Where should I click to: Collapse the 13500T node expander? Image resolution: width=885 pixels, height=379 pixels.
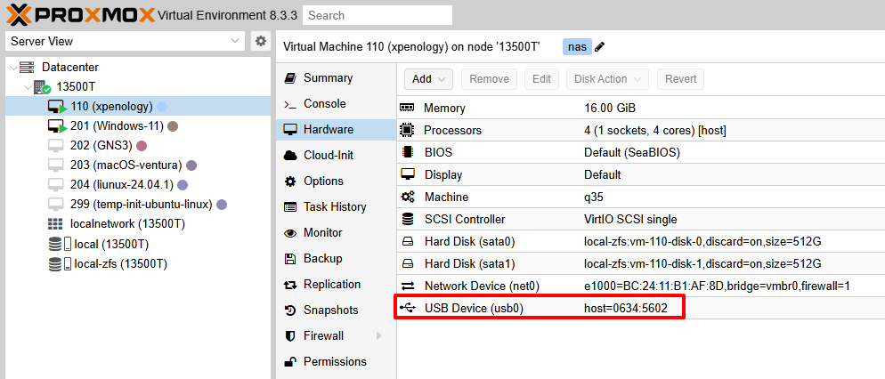pyautogui.click(x=27, y=87)
